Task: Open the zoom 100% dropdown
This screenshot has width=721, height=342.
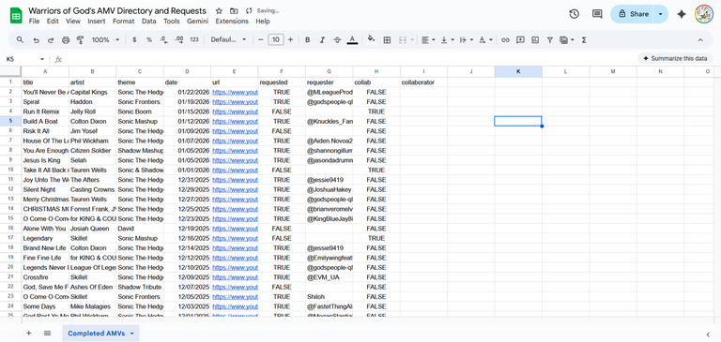Action: (x=105, y=40)
